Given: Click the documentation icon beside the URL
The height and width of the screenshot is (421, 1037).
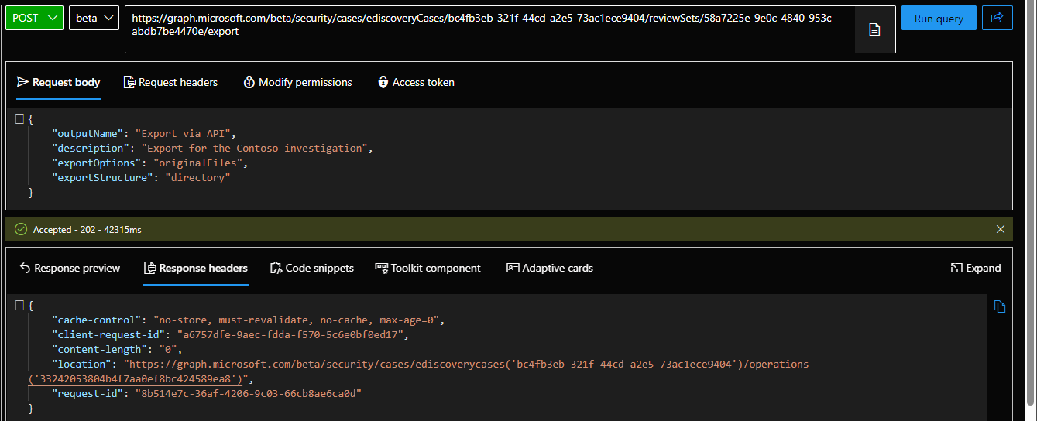Looking at the screenshot, I should tap(874, 30).
